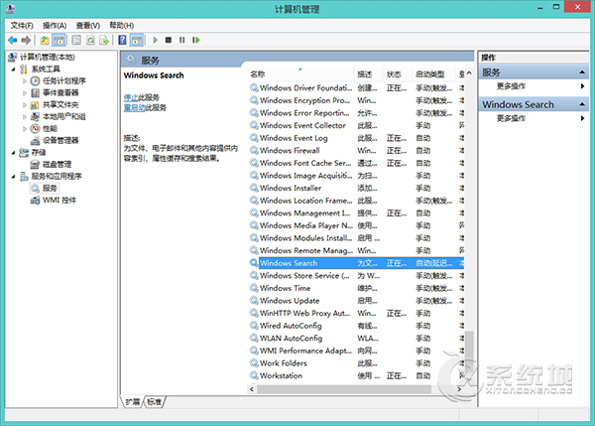Select the Workstation service row

tap(356, 375)
